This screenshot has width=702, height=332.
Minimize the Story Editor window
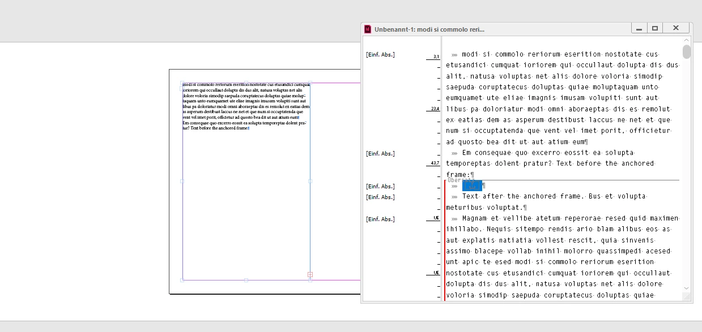point(639,28)
